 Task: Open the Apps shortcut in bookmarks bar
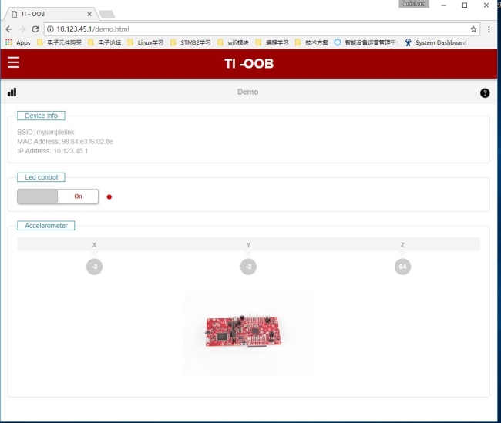click(18, 42)
